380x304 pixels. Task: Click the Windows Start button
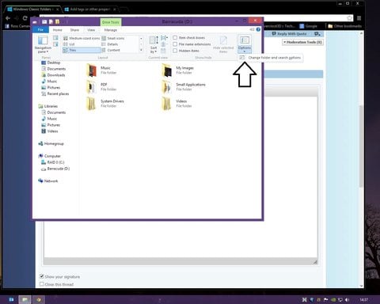click(11, 299)
